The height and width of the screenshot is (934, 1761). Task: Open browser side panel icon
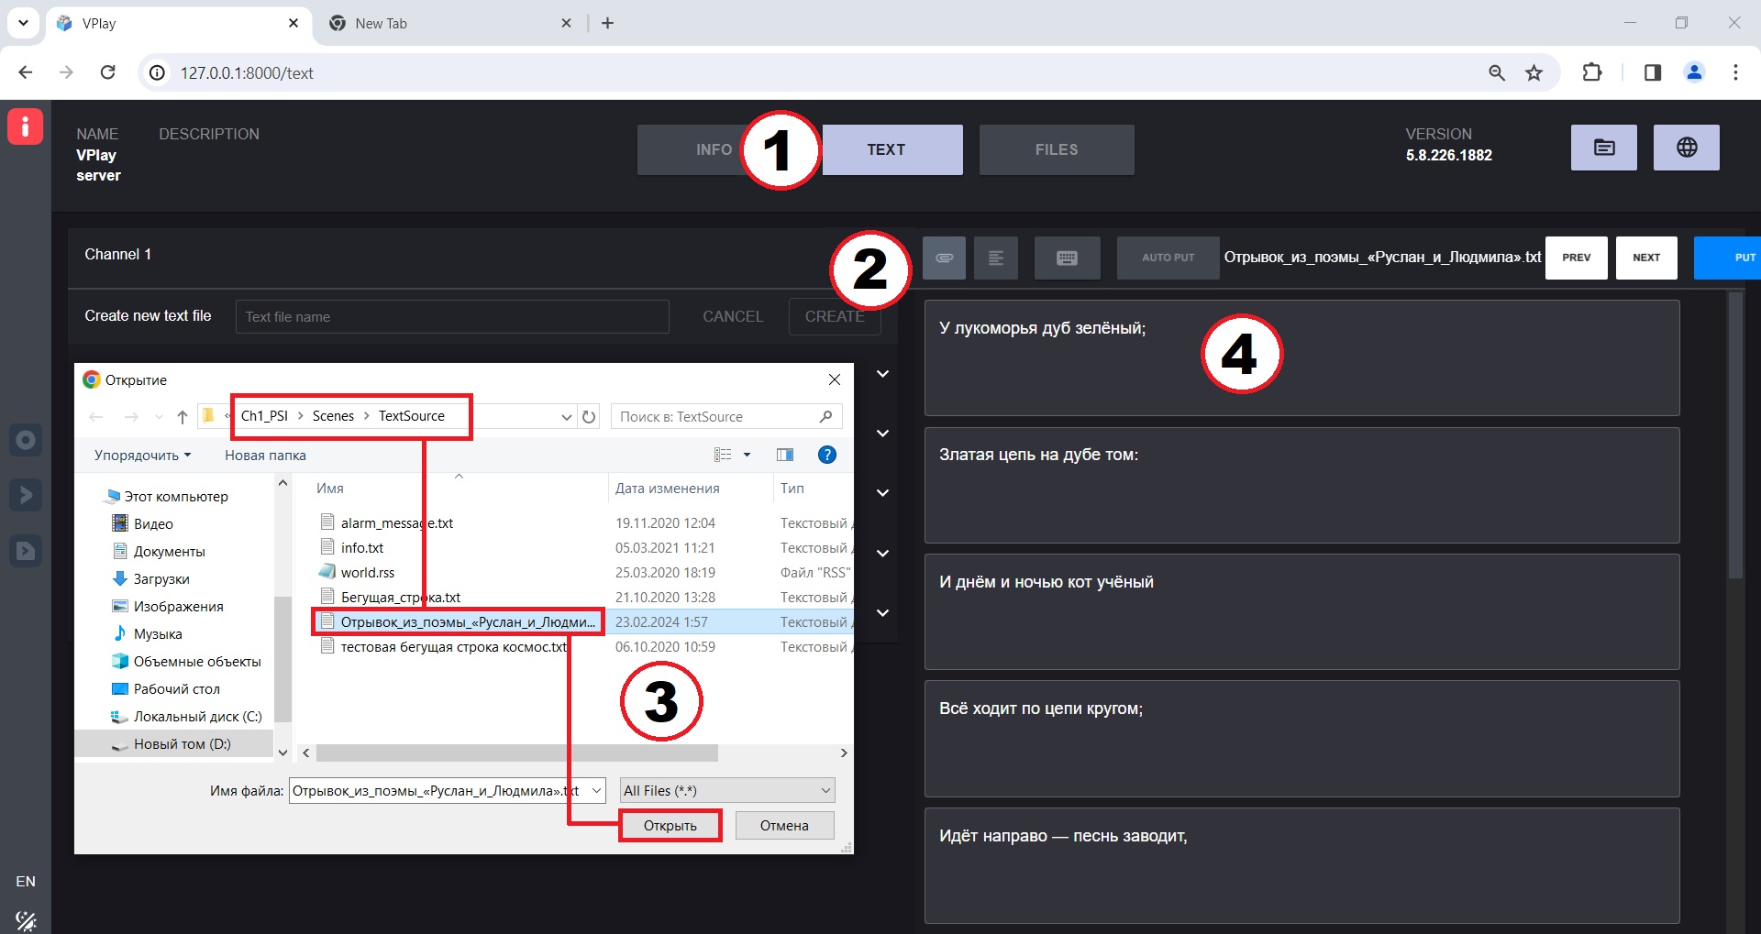click(1653, 72)
